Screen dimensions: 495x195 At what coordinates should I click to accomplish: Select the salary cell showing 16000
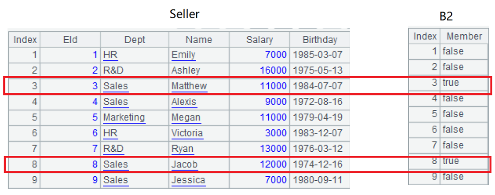click(x=273, y=71)
